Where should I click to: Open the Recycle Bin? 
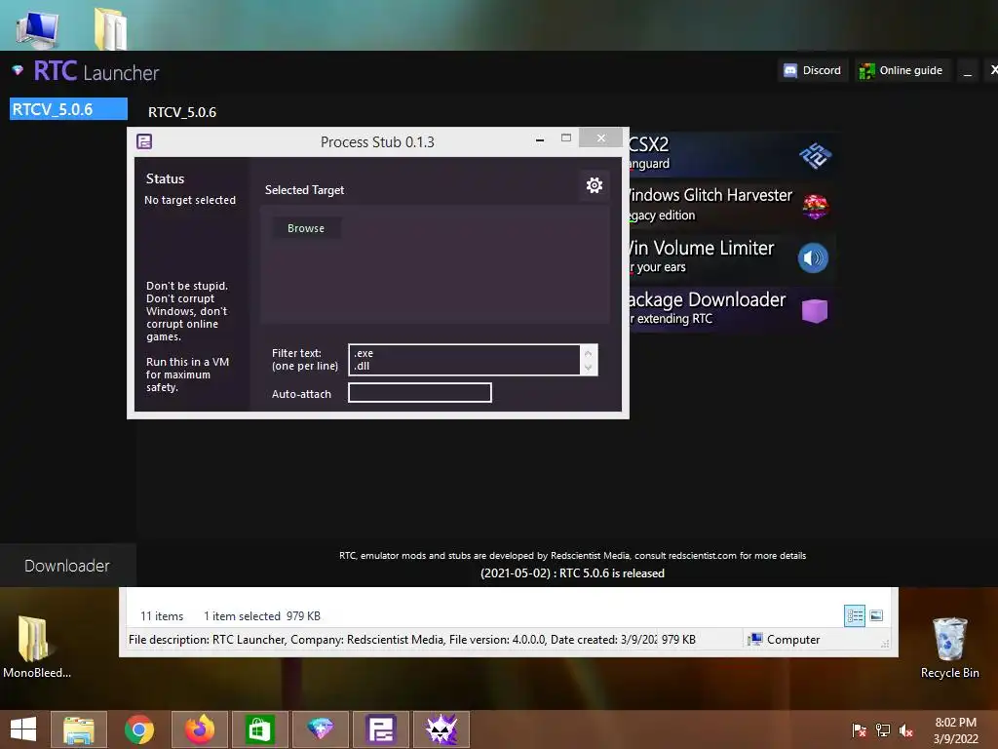tap(949, 647)
